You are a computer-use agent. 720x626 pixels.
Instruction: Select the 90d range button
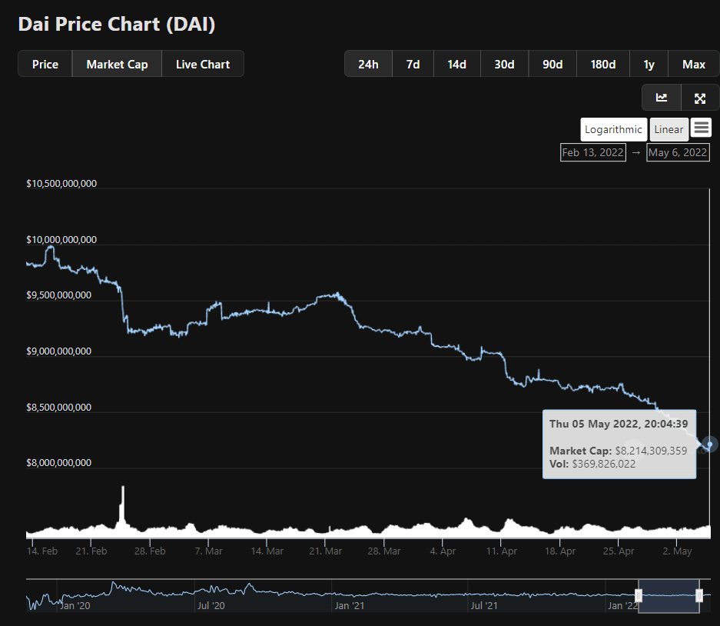552,64
